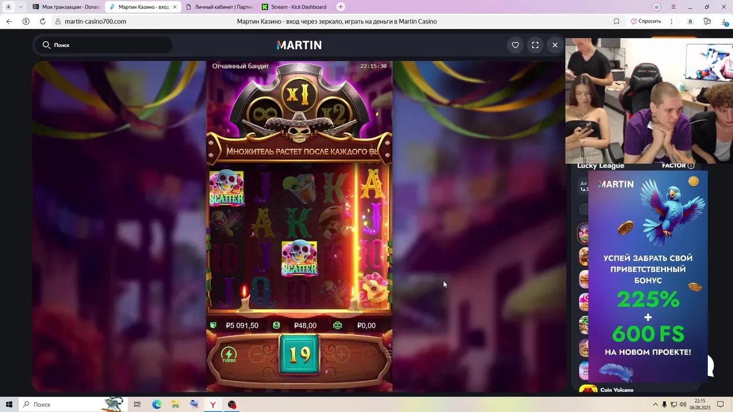Open the game's hamburger menu icon

pyautogui.click(x=389, y=355)
